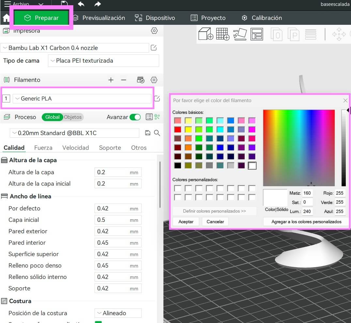The width and height of the screenshot is (351, 323).
Task: Open the Tipo de cama dropdown
Action: pos(104,61)
